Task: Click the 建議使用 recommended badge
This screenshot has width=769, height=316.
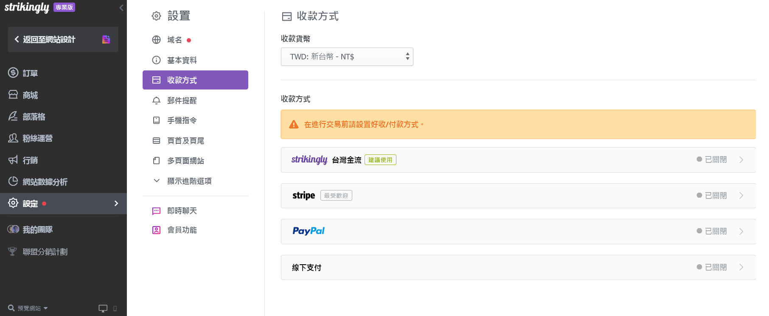Action: coord(380,160)
